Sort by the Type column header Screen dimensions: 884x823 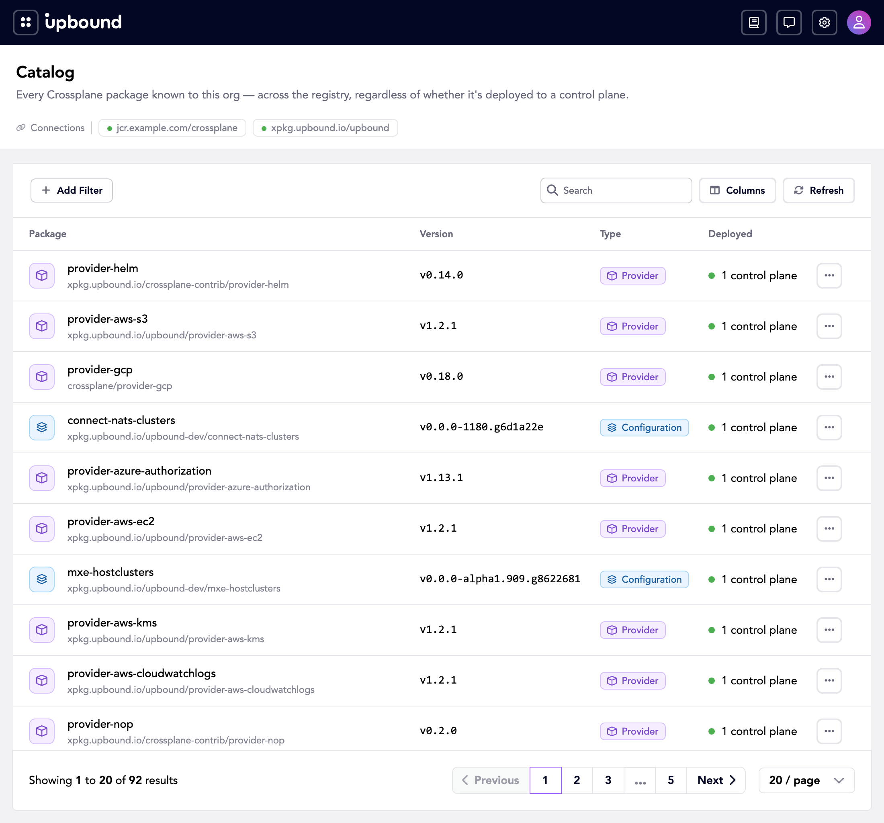point(610,234)
